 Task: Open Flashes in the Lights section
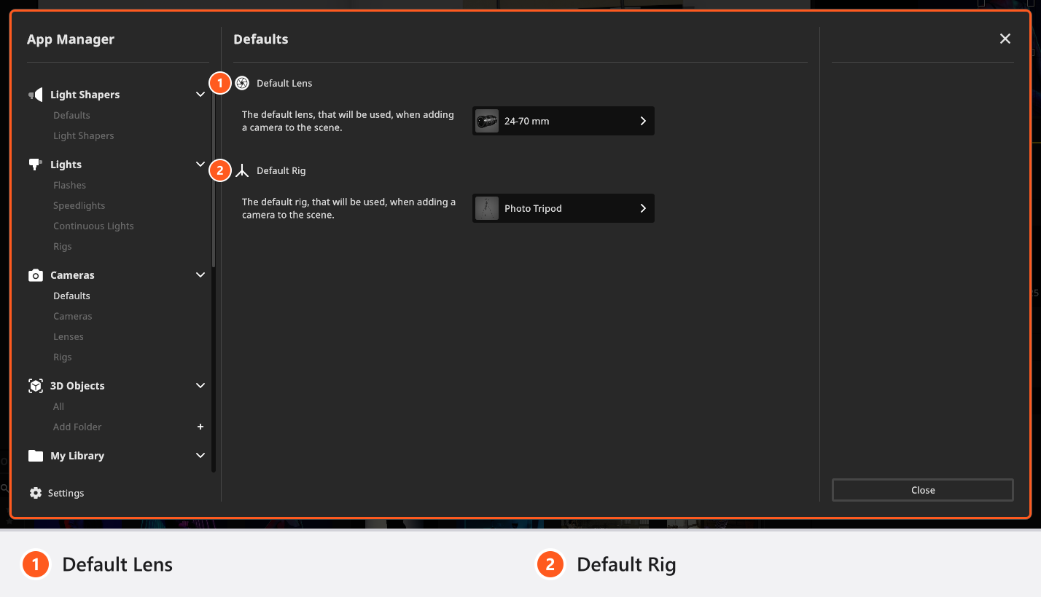point(69,185)
